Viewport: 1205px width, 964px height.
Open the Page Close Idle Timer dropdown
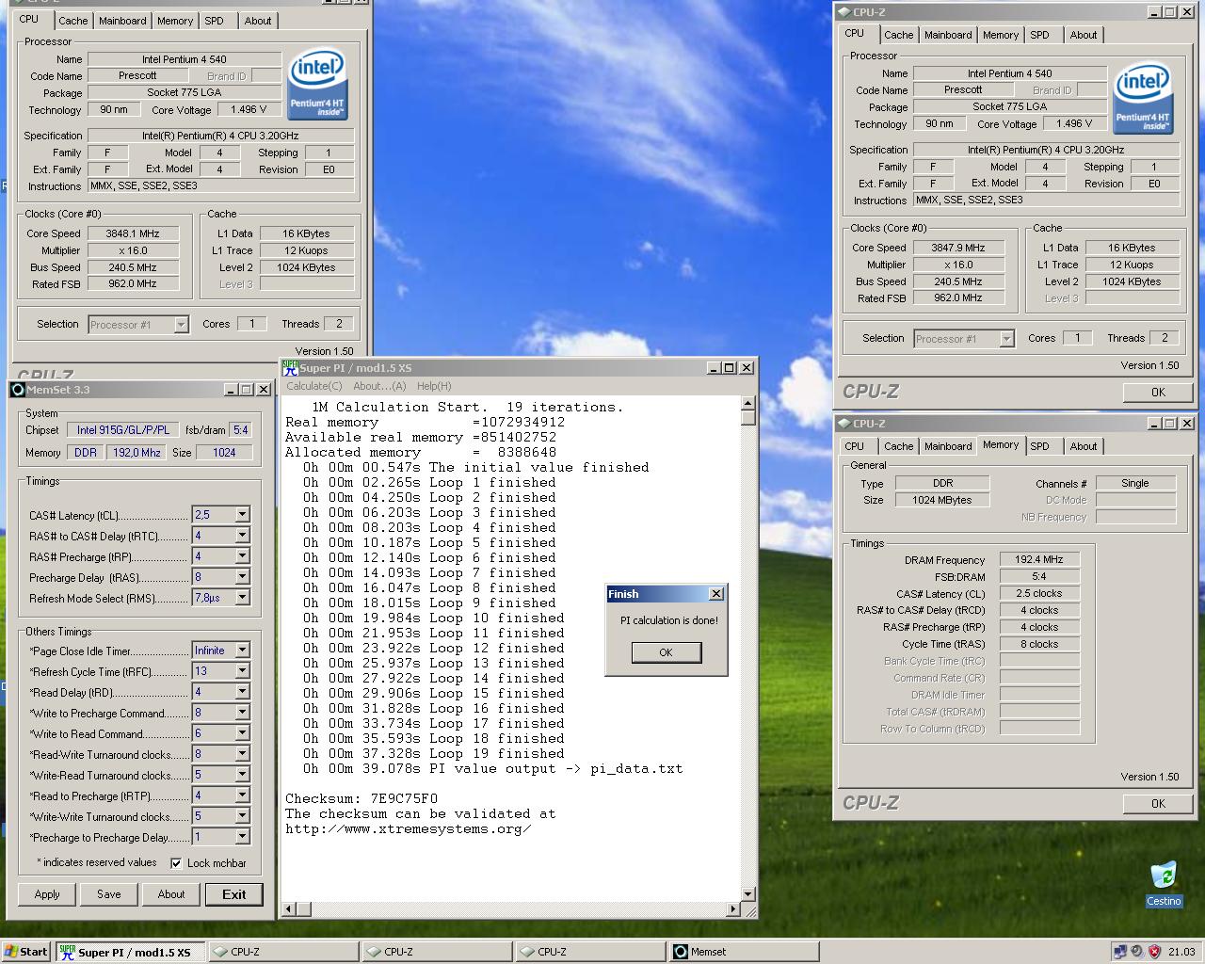(x=242, y=651)
